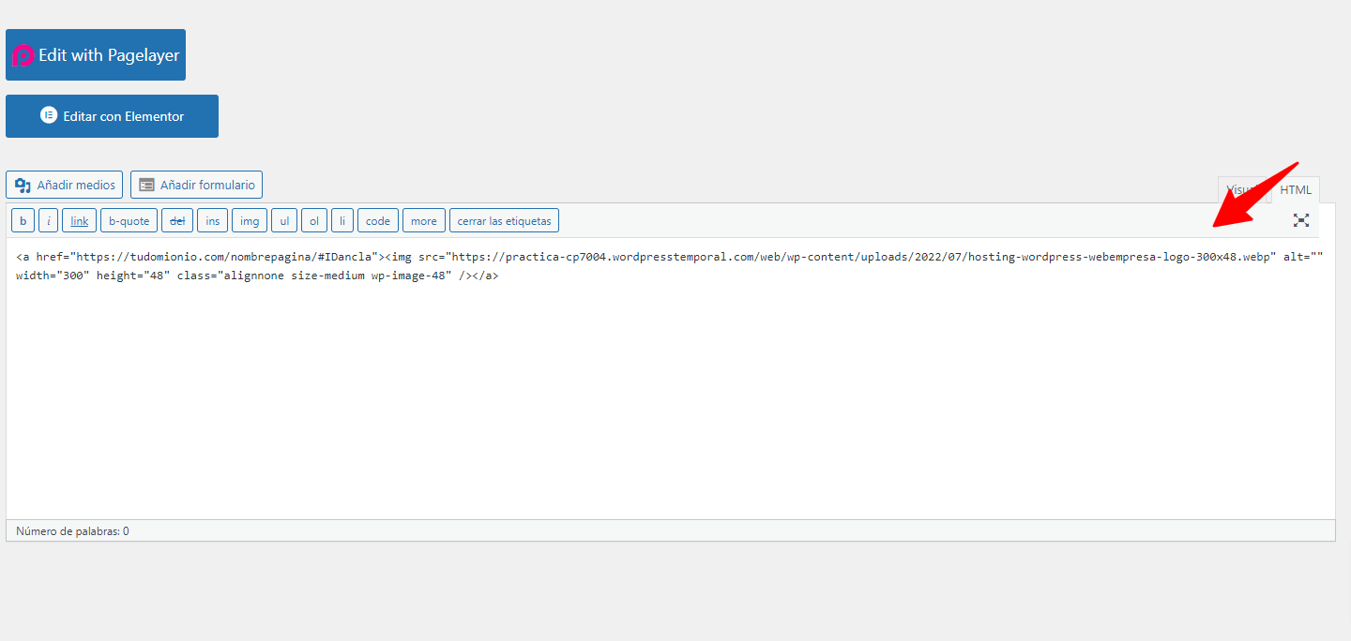Screen dimensions: 1351x641
Task: Click the Añadir medios button
Action: click(64, 185)
